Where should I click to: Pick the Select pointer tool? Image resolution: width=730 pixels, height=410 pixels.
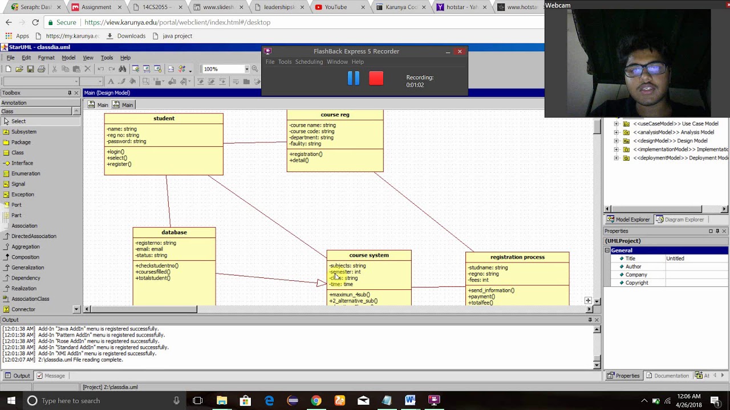tap(18, 121)
